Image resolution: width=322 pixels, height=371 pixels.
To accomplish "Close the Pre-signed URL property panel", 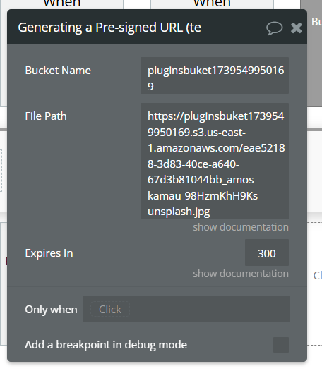I will tap(296, 28).
